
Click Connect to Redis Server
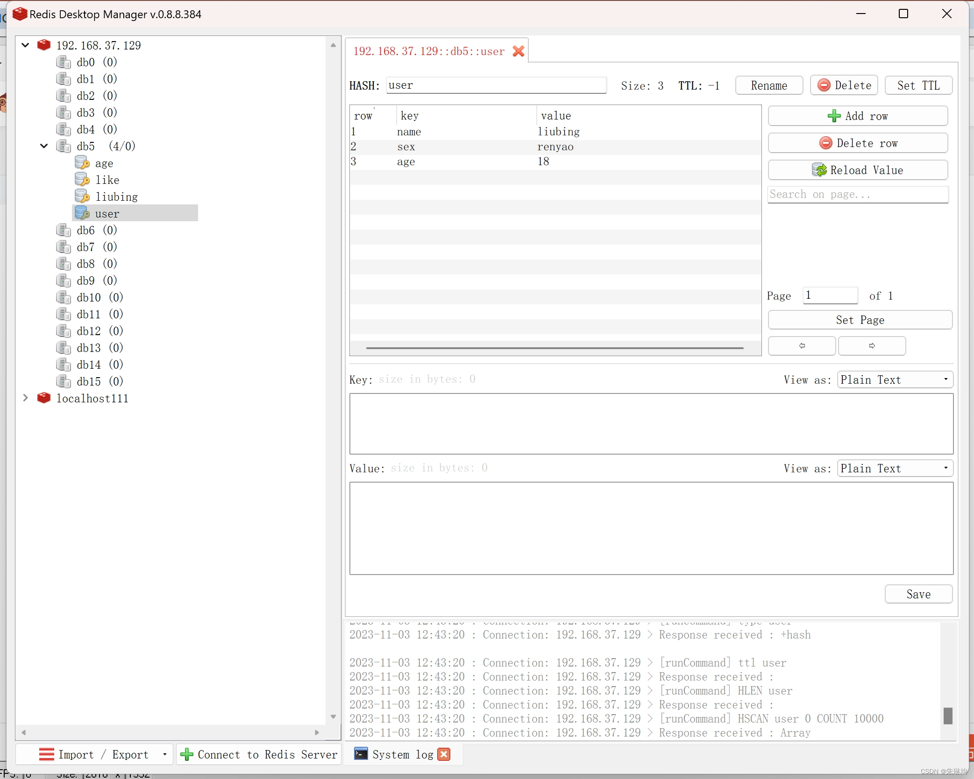pos(260,754)
